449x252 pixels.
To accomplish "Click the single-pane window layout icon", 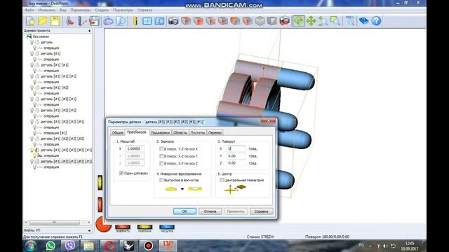I will (147, 21).
